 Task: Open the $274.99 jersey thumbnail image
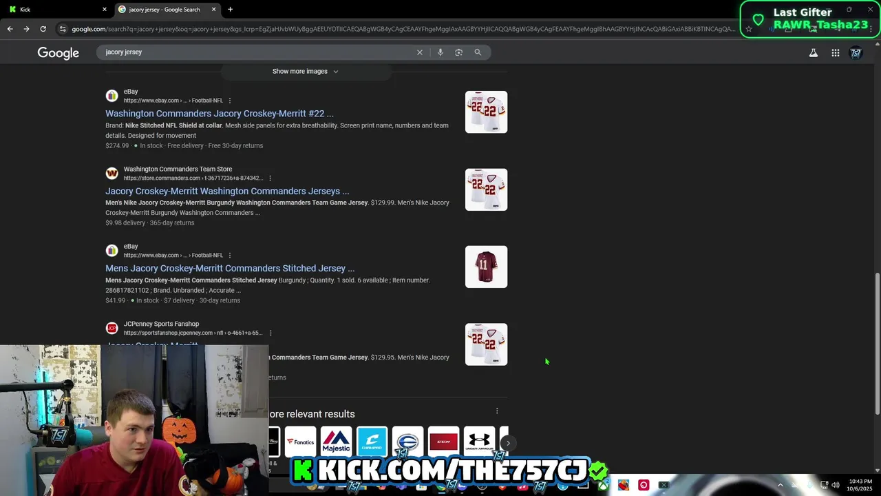pos(486,112)
